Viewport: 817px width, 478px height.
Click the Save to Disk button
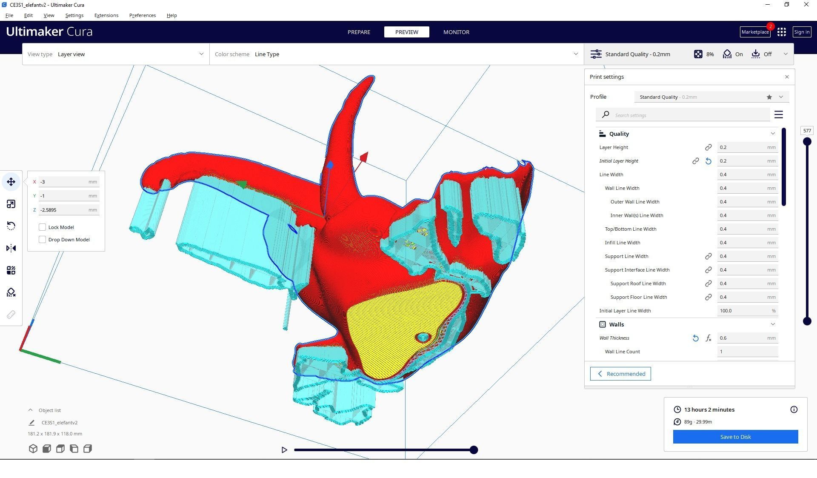735,437
